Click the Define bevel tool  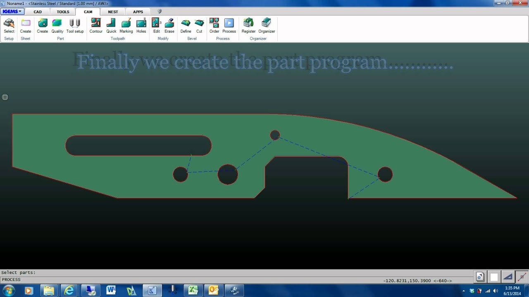point(186,26)
